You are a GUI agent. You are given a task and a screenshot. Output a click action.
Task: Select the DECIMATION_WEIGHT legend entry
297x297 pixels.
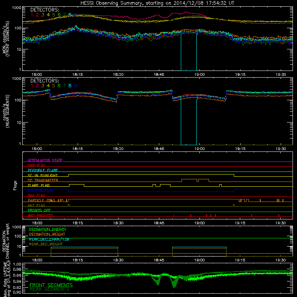point(47,234)
